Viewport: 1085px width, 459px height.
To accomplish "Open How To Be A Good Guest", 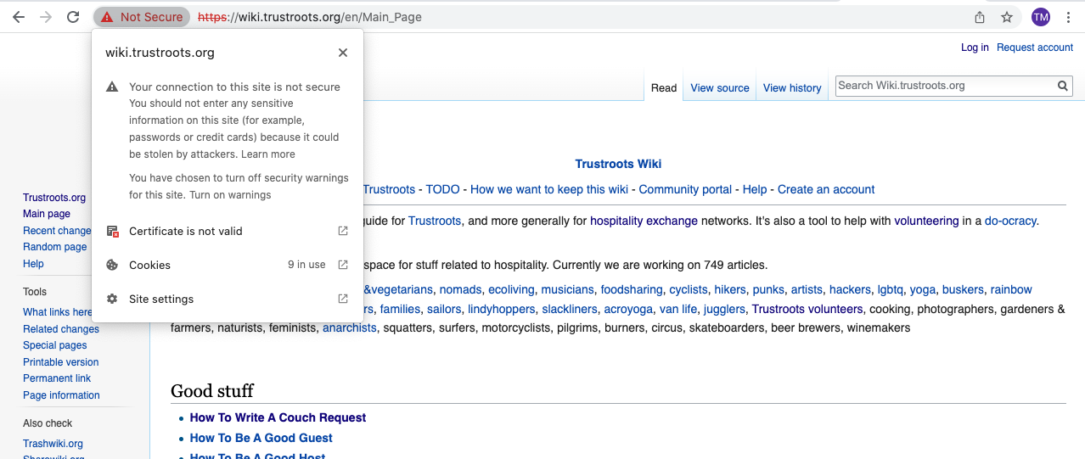I will point(261,438).
